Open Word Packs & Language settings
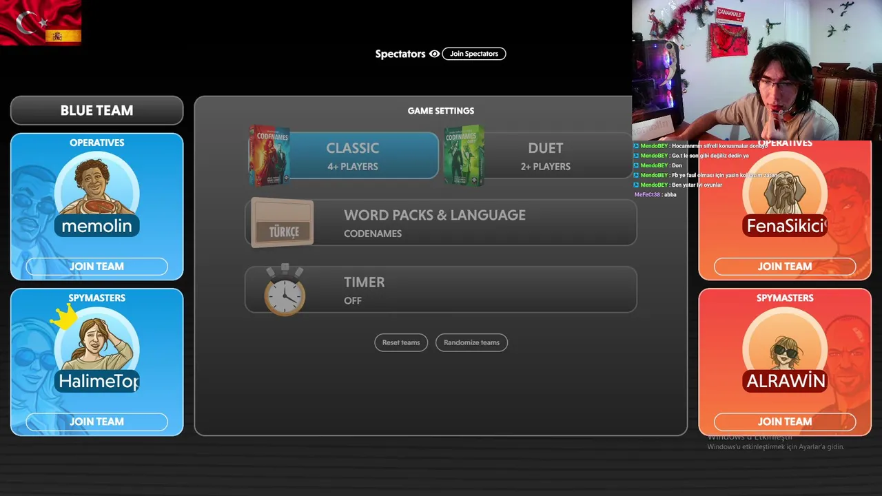 click(x=441, y=223)
